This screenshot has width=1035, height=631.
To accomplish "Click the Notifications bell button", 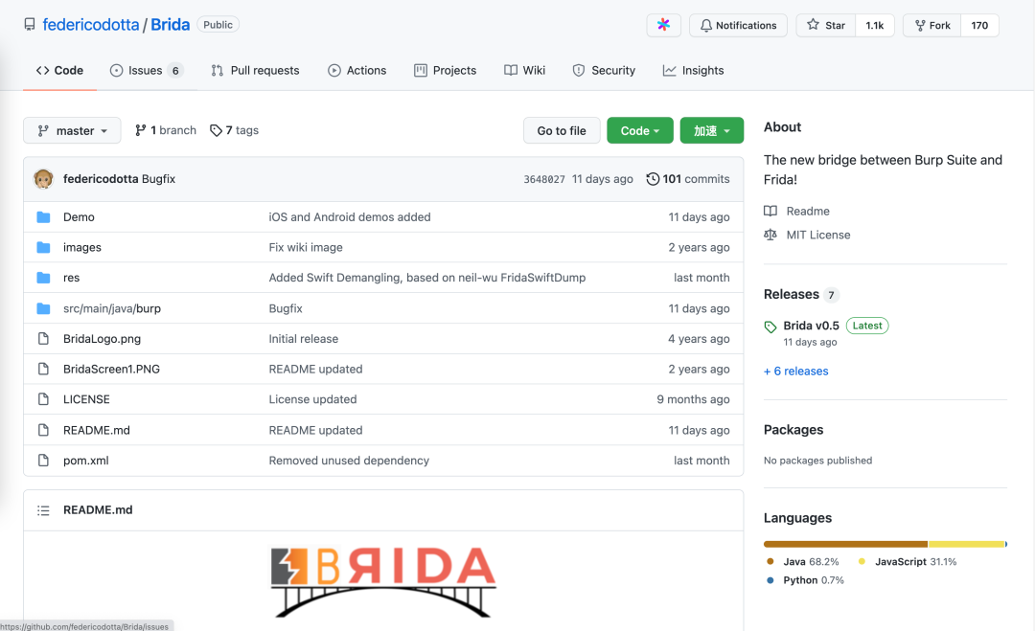I will (x=738, y=25).
